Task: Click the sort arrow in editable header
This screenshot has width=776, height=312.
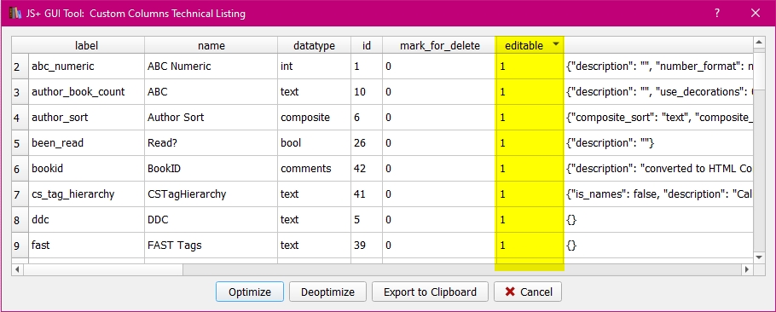Action: [x=556, y=44]
